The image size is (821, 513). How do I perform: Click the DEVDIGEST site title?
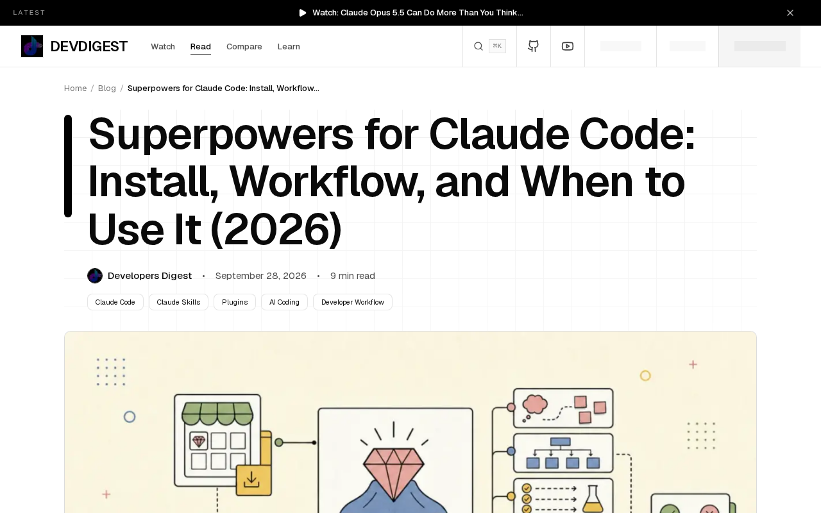[89, 47]
